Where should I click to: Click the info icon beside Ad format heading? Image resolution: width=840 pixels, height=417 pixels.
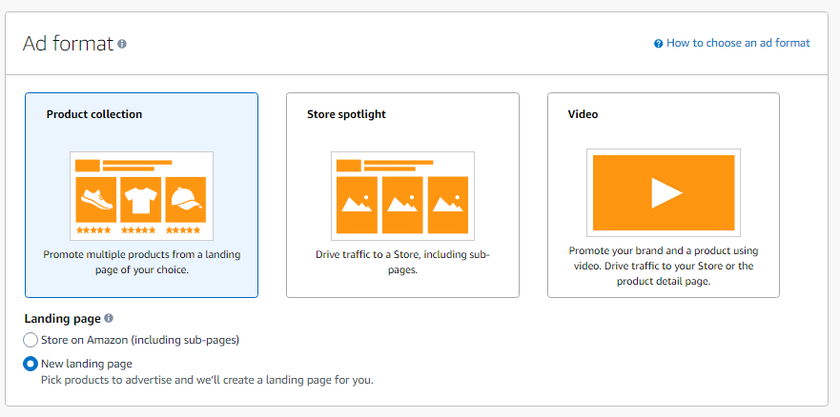pyautogui.click(x=122, y=44)
